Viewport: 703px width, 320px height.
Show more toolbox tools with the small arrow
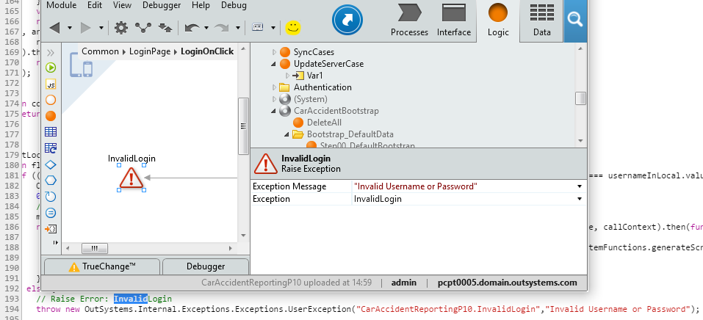(x=56, y=242)
